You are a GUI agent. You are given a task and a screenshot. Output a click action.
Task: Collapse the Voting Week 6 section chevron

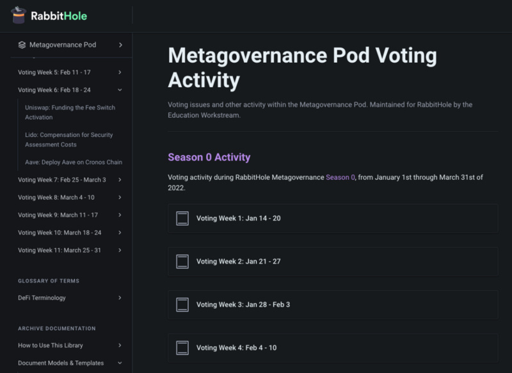click(120, 90)
